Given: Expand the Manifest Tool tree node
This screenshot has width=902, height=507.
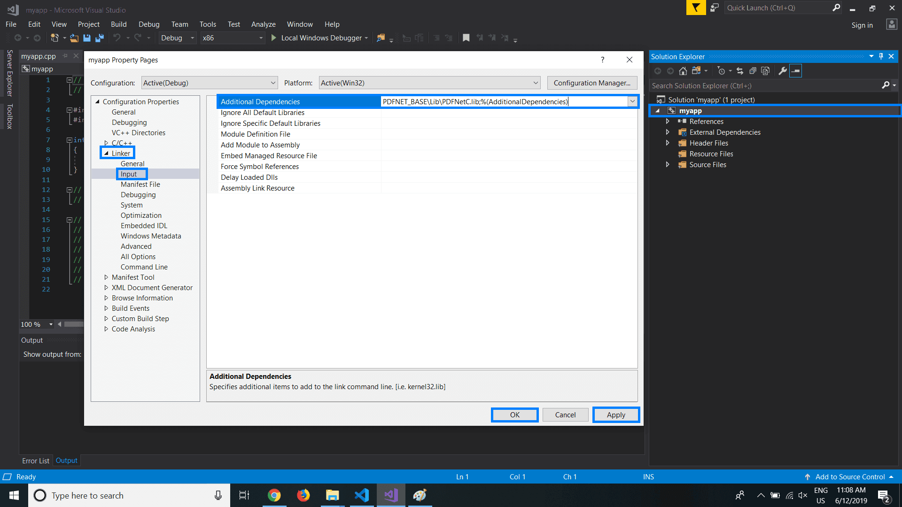Looking at the screenshot, I should coord(106,277).
